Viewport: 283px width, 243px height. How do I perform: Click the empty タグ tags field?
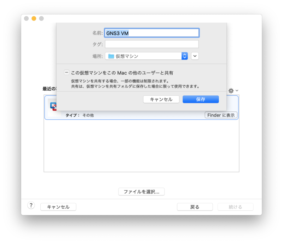pyautogui.click(x=152, y=44)
